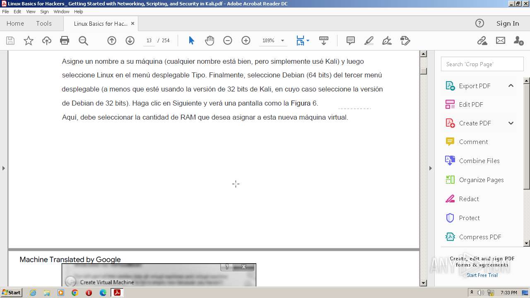Open the Find text magnifier
Viewport: 530px width, 298px height.
83,41
